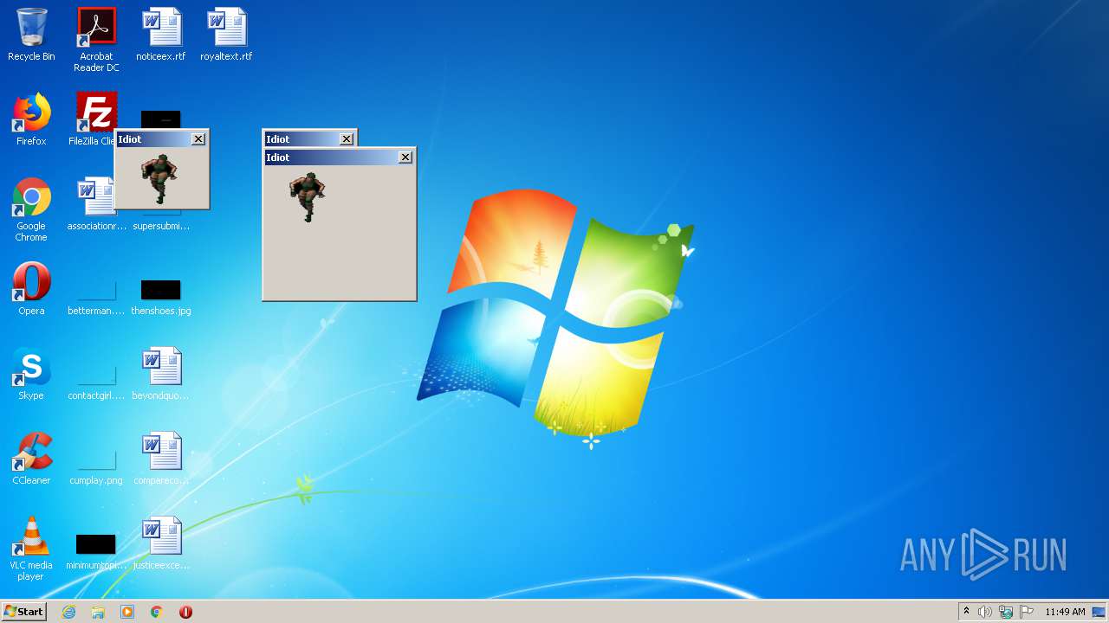Close the small back Idiot window

coord(347,138)
